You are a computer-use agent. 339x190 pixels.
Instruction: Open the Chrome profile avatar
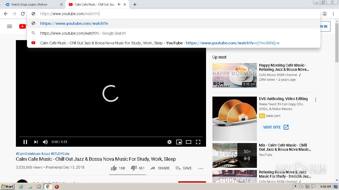[325, 14]
